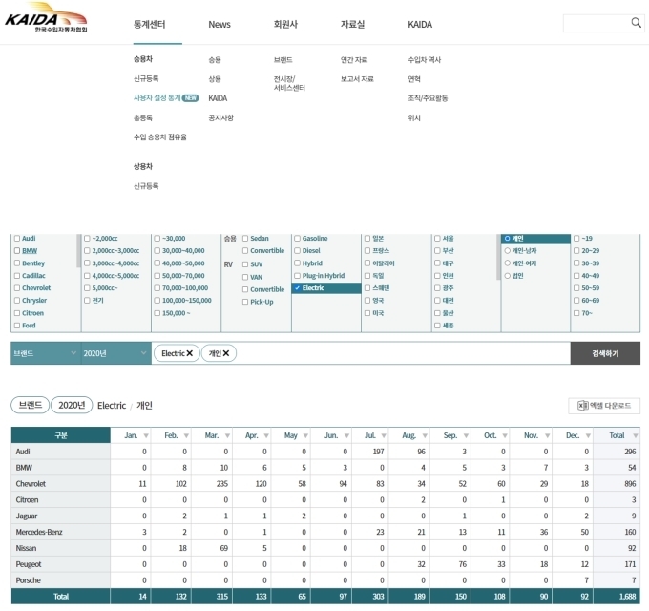Sort by Aug. column arrow
The width and height of the screenshot is (649, 611).
pyautogui.click(x=425, y=436)
